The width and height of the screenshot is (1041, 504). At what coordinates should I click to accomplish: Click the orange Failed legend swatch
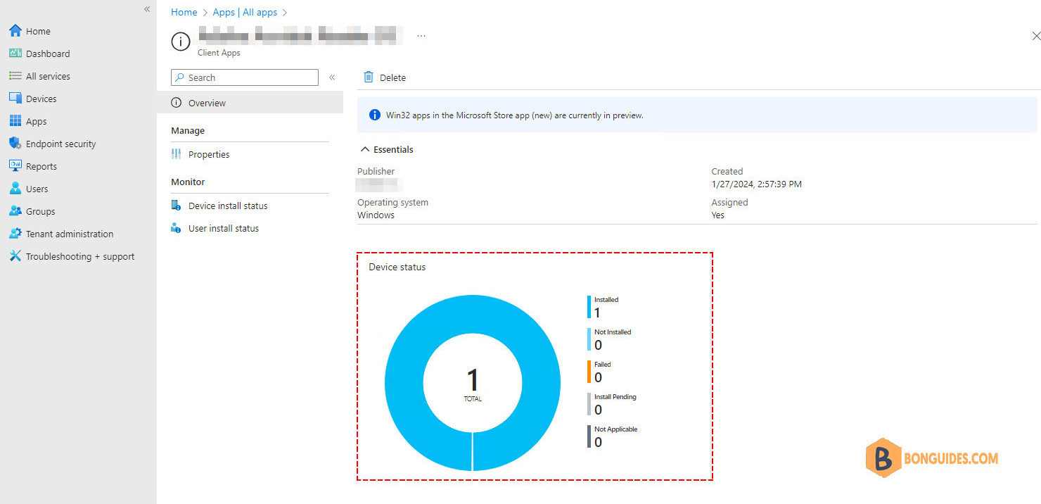pos(589,372)
